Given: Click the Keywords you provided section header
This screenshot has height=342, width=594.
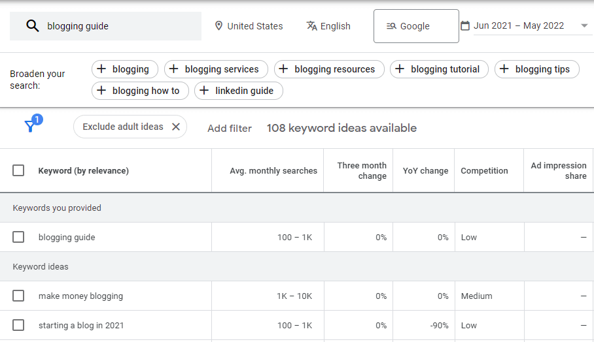Looking at the screenshot, I should [57, 208].
